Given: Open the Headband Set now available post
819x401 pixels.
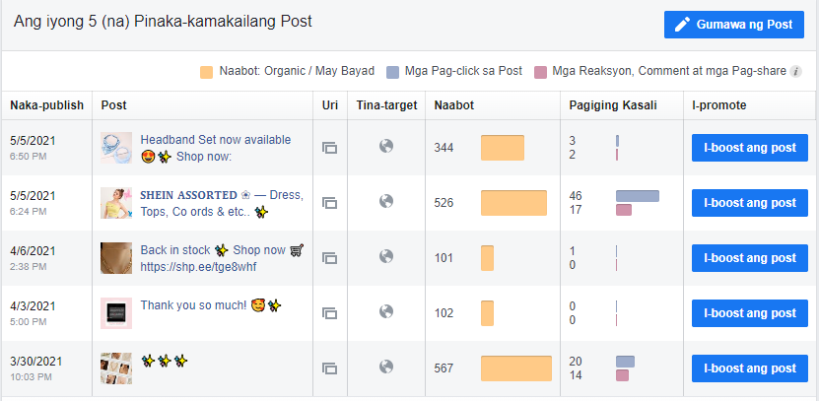Looking at the screenshot, I should (215, 140).
